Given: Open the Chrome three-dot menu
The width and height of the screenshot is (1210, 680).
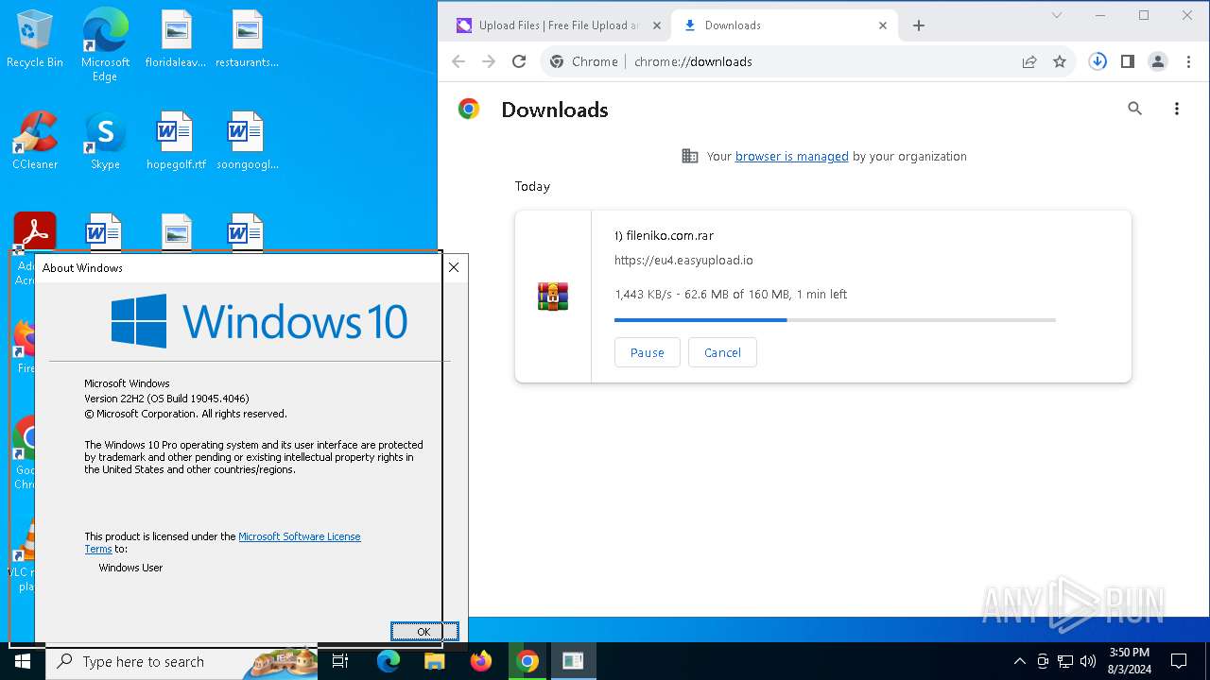Looking at the screenshot, I should pos(1188,61).
